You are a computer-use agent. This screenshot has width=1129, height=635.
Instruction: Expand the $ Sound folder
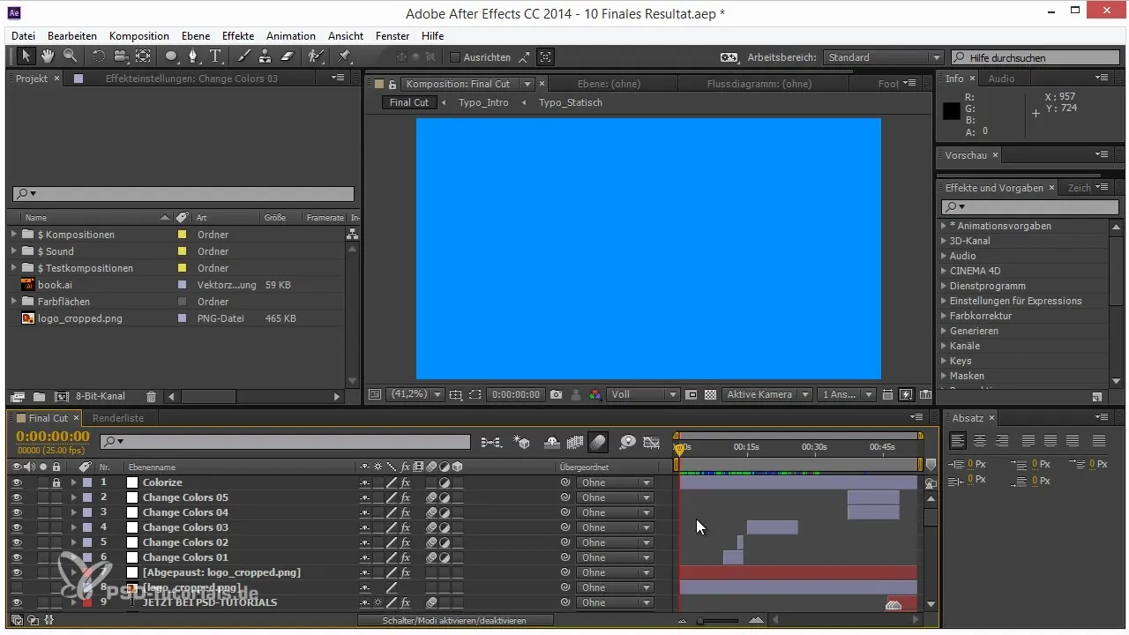tap(14, 251)
